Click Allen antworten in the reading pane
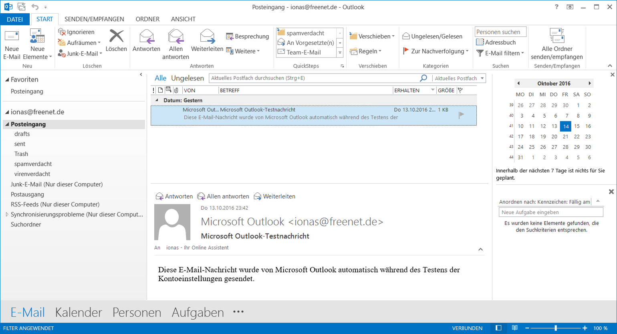617x334 pixels. (x=223, y=196)
